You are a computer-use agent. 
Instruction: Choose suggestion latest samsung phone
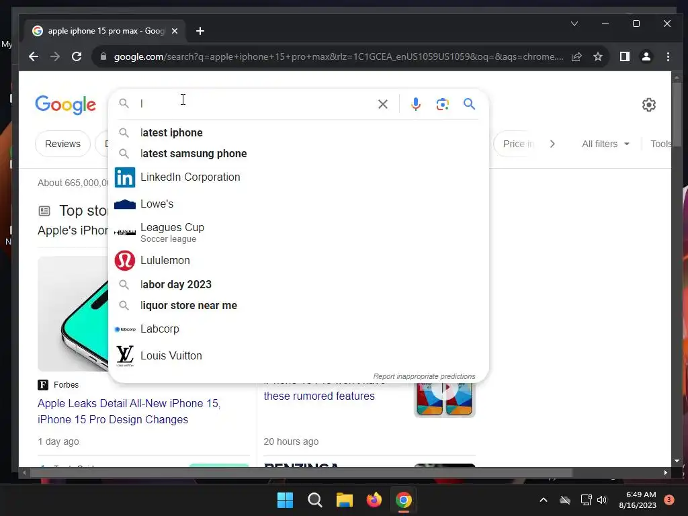click(298, 154)
